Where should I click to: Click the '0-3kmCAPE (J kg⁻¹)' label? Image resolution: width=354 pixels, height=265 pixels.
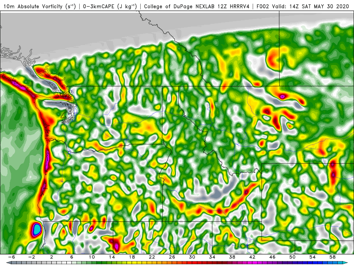click(x=110, y=6)
